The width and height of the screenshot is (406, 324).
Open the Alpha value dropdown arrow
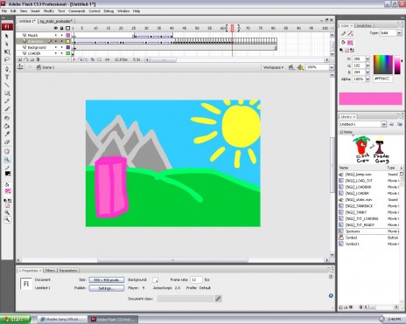[x=367, y=79]
